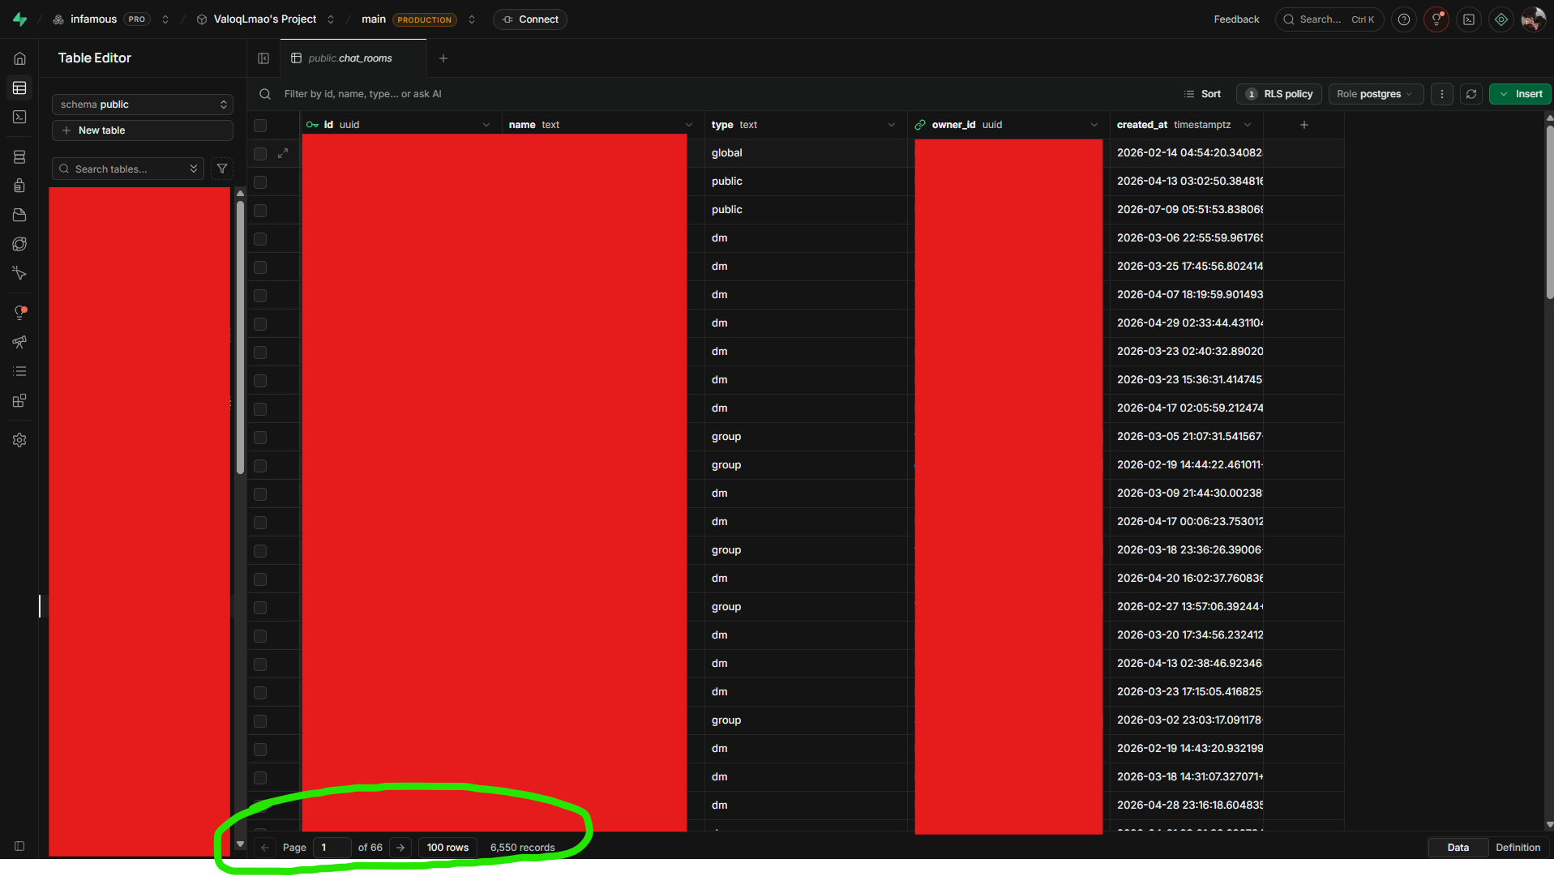Open Project Settings gear icon
The height and width of the screenshot is (876, 1554).
tap(20, 440)
